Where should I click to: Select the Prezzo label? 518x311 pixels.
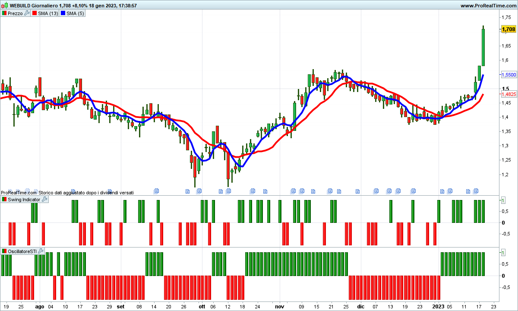pos(15,13)
